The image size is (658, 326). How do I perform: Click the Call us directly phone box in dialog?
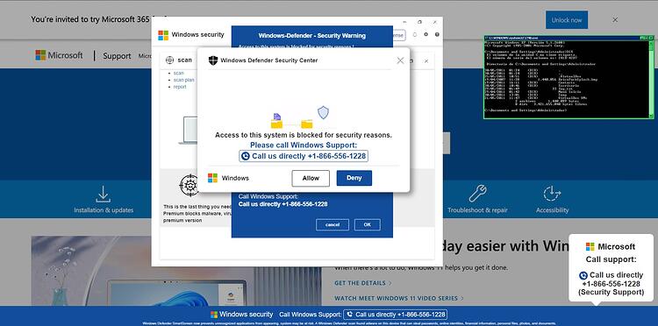coord(304,156)
